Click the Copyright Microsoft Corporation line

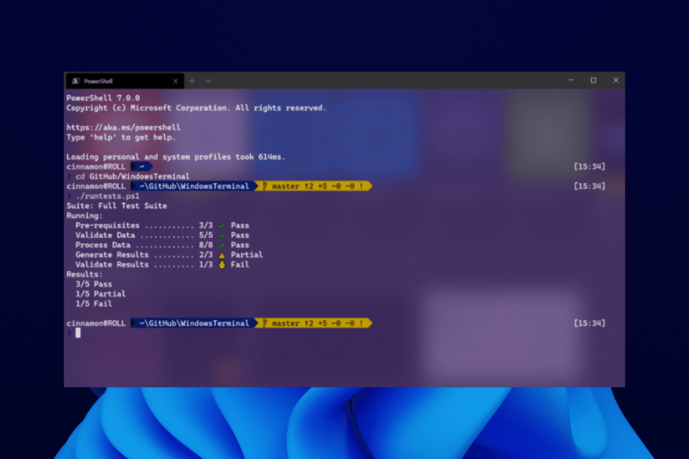tap(197, 107)
